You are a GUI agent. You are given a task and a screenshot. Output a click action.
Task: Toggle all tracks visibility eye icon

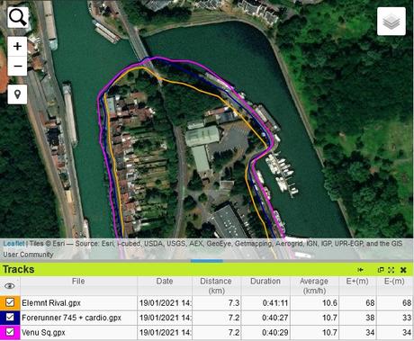pyautogui.click(x=10, y=286)
